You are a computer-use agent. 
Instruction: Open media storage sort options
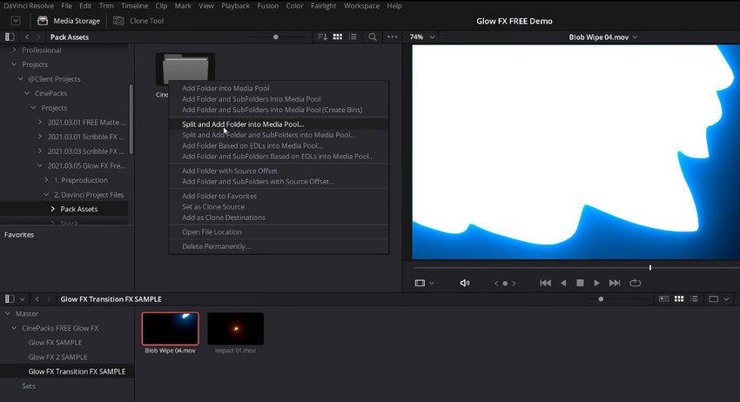[322, 37]
